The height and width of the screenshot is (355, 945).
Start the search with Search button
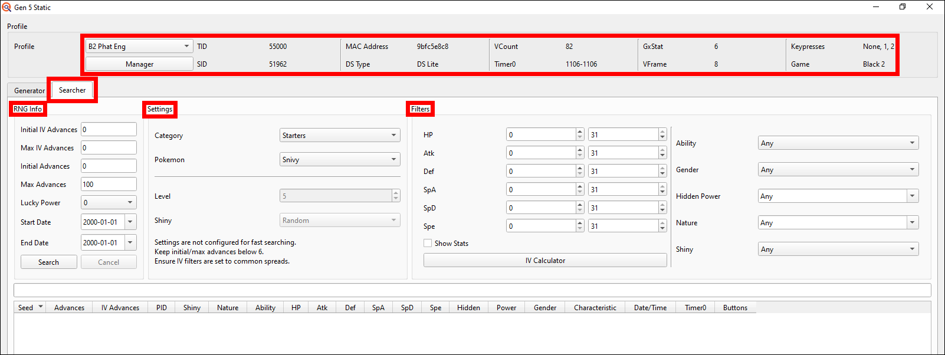[48, 262]
